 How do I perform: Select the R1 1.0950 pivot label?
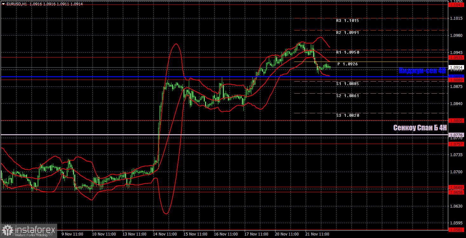coord(348,52)
